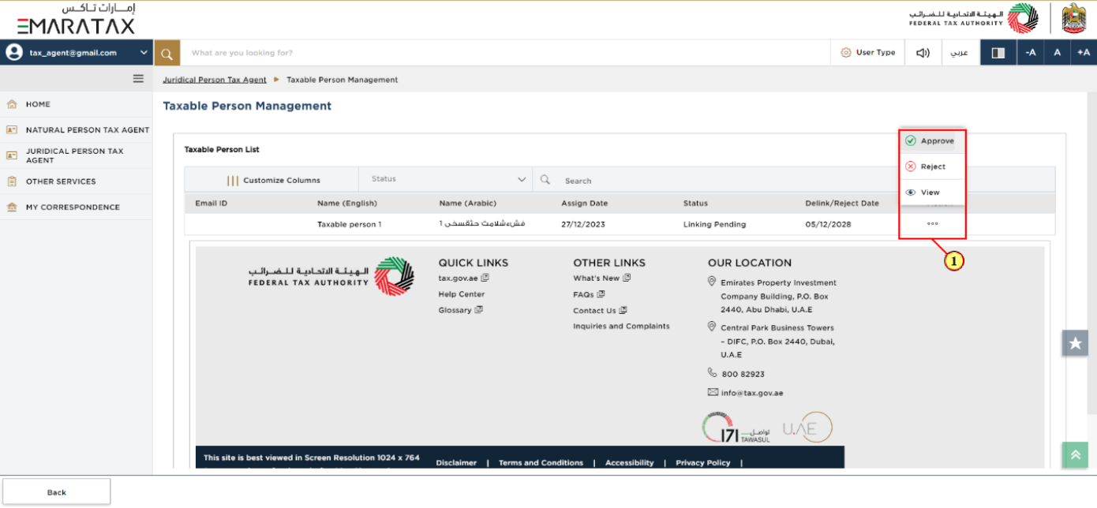1097x508 pixels.
Task: Click the 'Linking Pending' status cell
Action: tap(714, 224)
